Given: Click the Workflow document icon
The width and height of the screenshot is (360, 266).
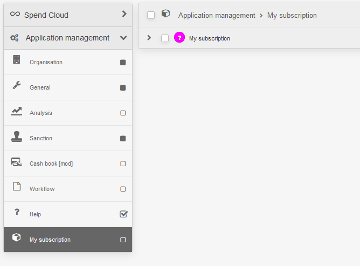Looking at the screenshot, I should (x=17, y=187).
